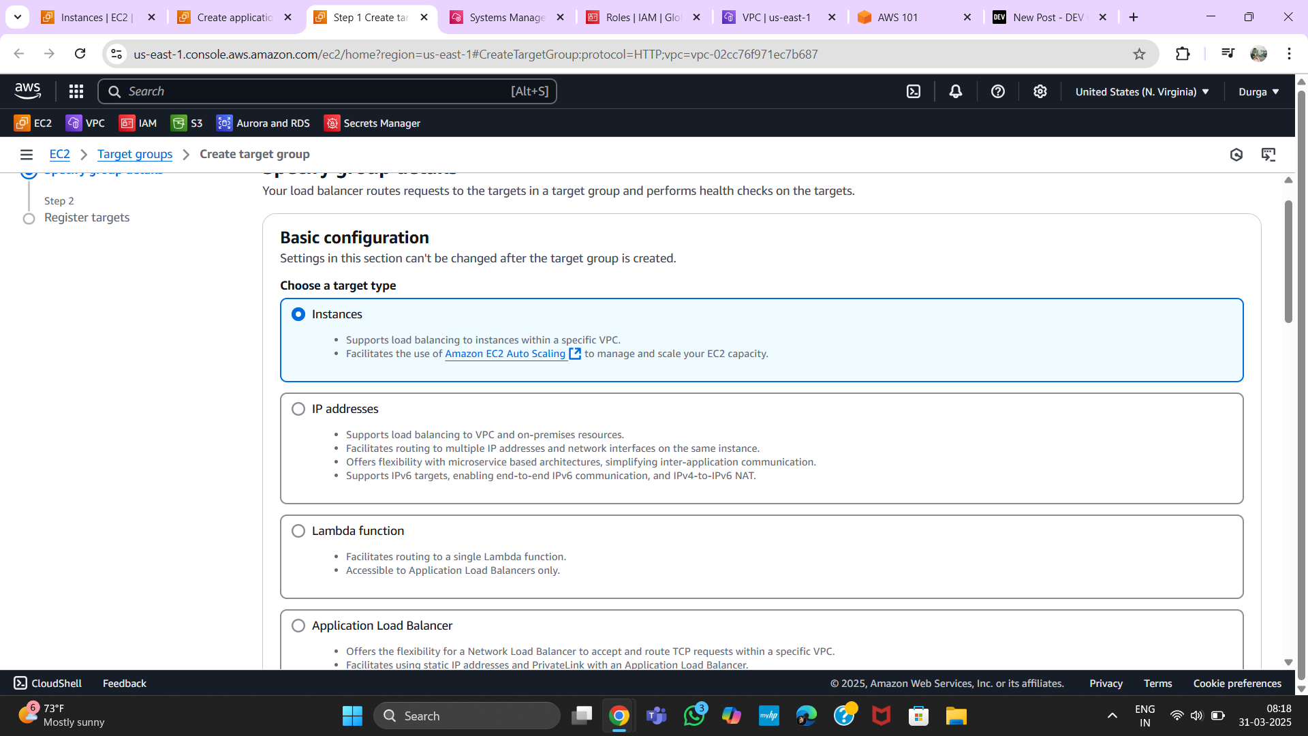Select the Lambda function target type
The width and height of the screenshot is (1308, 736).
298,531
